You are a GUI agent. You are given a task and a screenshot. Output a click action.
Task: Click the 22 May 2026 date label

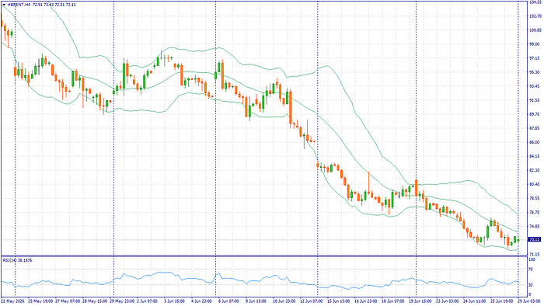coord(12,301)
